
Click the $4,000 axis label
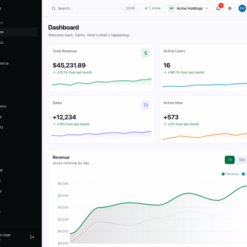click(63, 243)
